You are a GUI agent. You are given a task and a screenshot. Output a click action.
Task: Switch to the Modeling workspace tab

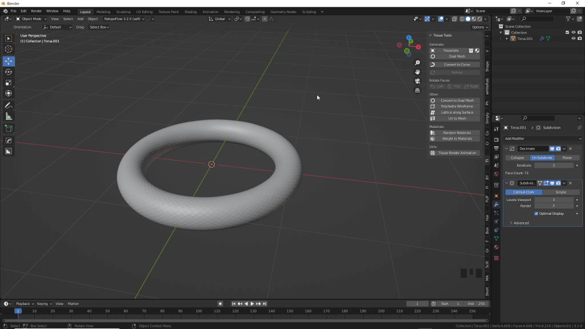pyautogui.click(x=103, y=11)
